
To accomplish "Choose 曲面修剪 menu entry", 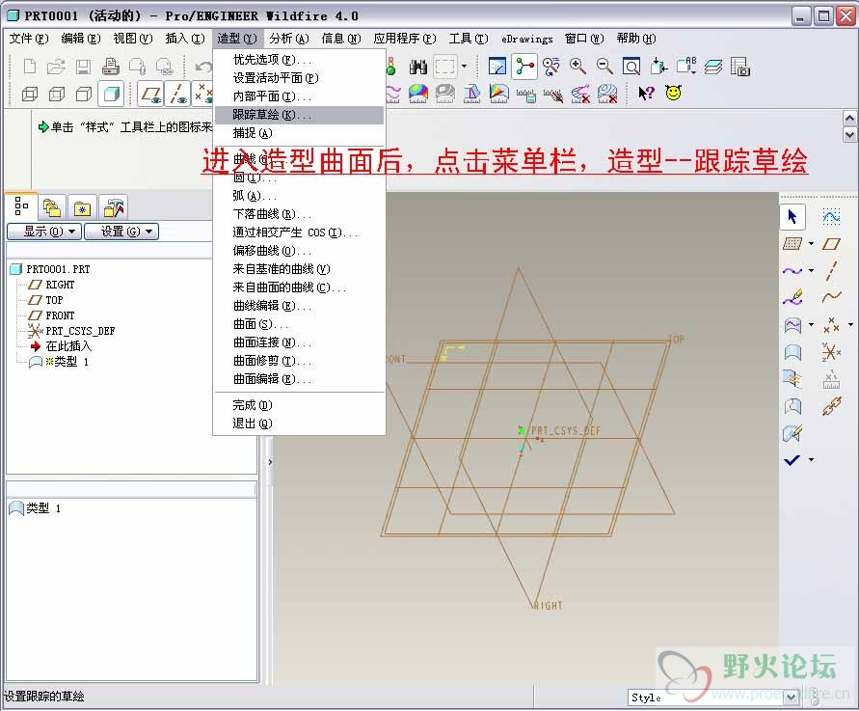I will (x=300, y=361).
